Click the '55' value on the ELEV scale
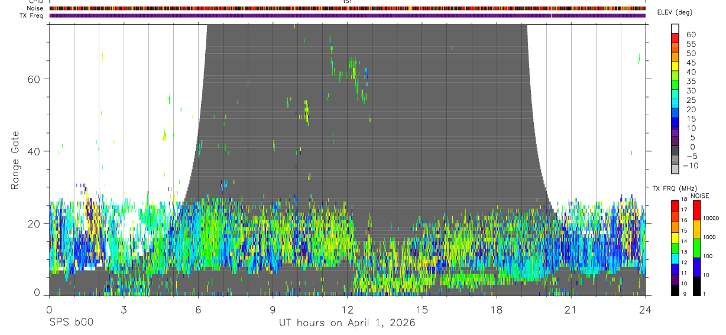The image size is (726, 335). (x=691, y=44)
